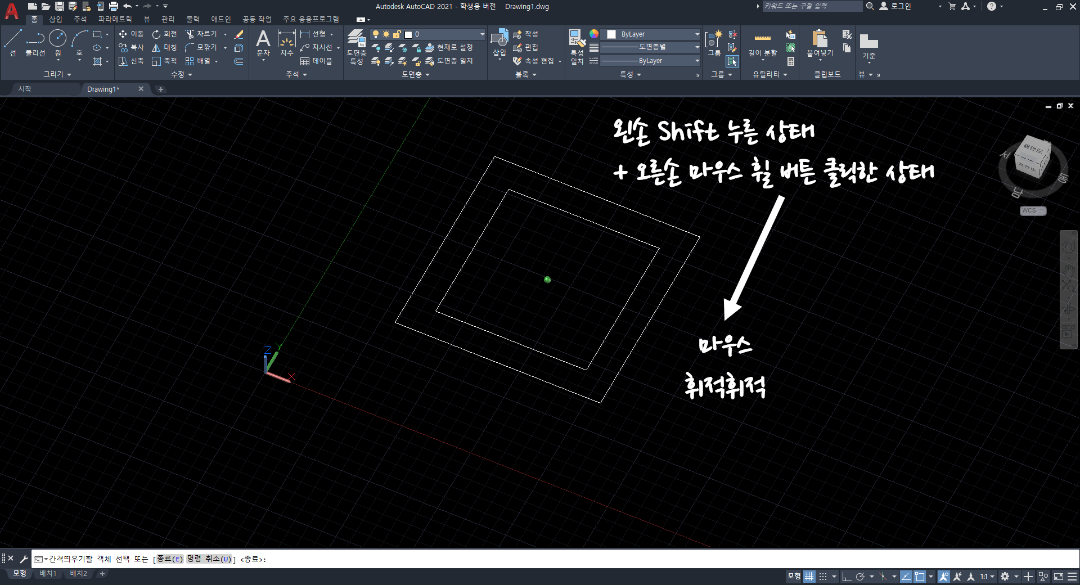Click the 복사 (Copy) tool
The image size is (1080, 585).
pos(131,48)
